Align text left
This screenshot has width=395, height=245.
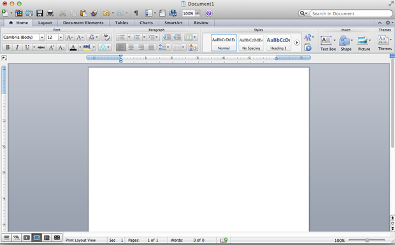[121, 47]
